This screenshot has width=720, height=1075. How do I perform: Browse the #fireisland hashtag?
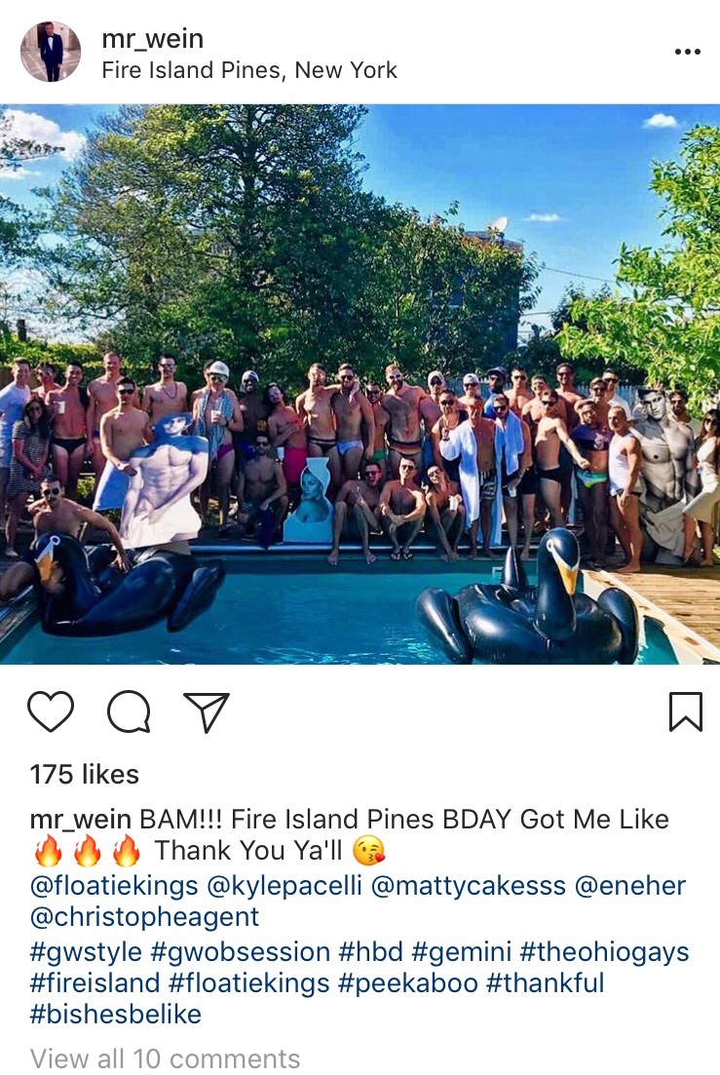95,983
